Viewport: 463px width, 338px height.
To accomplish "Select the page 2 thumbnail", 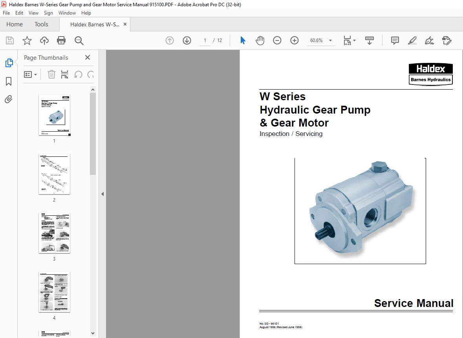I will click(x=54, y=174).
